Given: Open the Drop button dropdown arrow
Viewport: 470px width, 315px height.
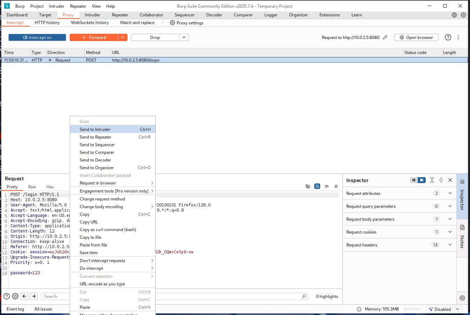Looking at the screenshot, I should [184, 38].
